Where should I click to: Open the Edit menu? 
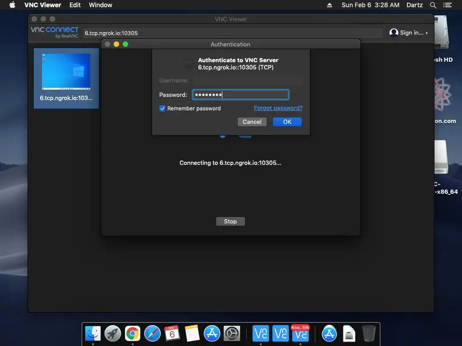click(75, 5)
